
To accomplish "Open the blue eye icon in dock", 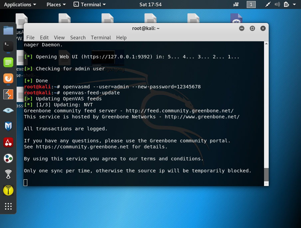I will 8,110.
